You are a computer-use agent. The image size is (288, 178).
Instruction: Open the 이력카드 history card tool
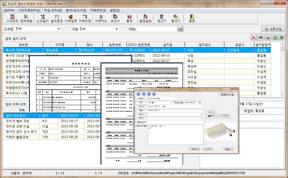point(101,19)
